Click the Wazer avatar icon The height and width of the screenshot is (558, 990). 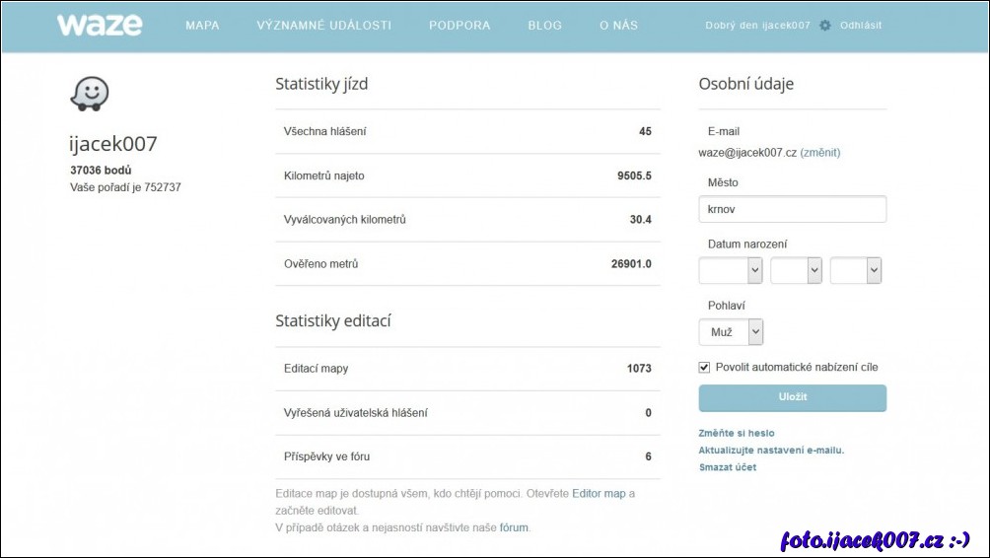click(x=89, y=95)
